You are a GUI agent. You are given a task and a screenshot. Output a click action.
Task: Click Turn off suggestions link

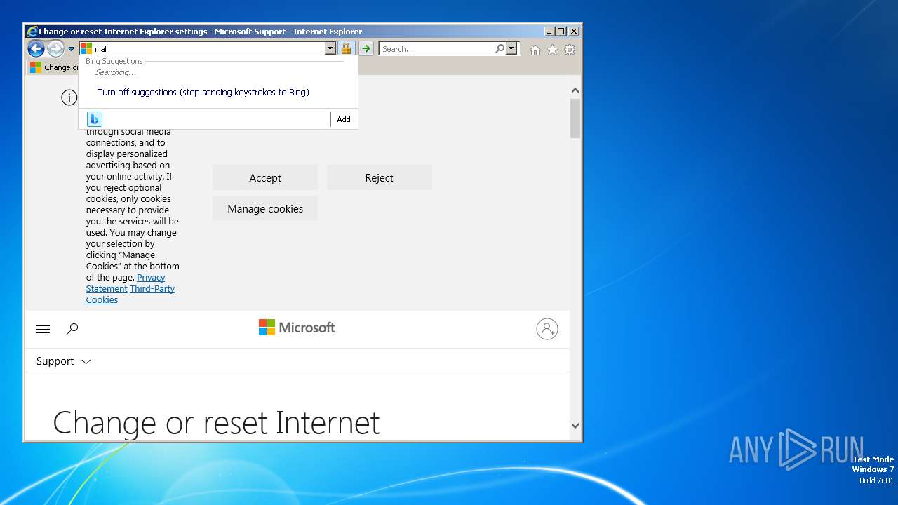click(x=203, y=92)
